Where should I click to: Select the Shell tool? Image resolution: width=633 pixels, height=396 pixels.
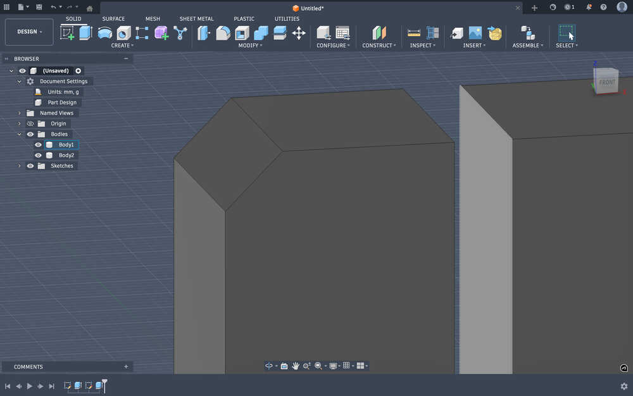coord(242,33)
